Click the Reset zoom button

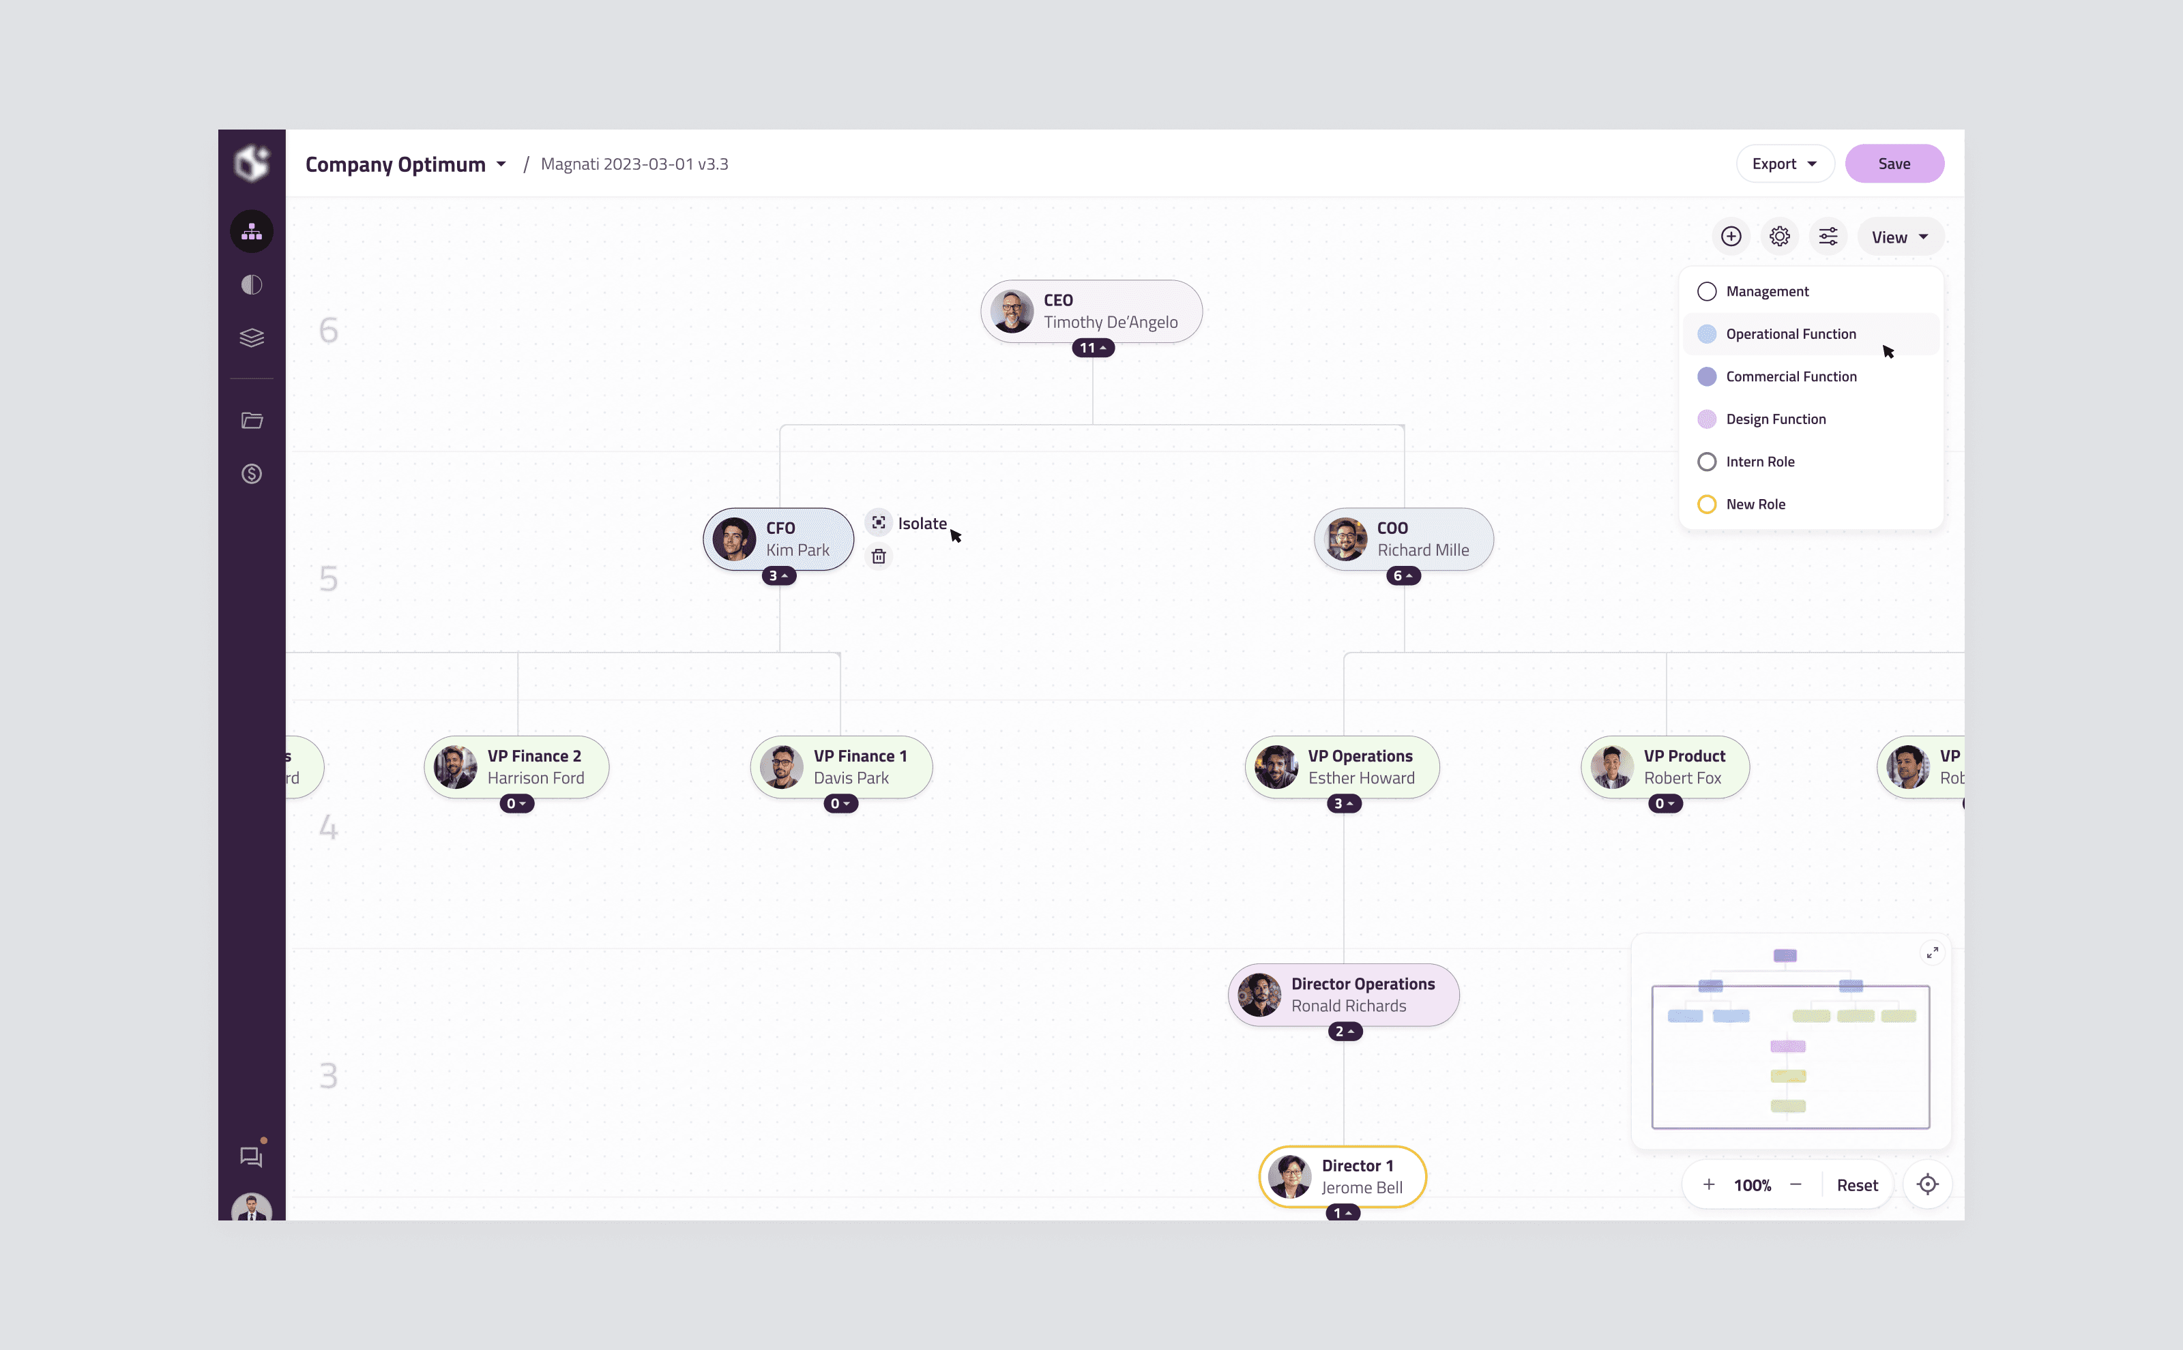1857,1185
